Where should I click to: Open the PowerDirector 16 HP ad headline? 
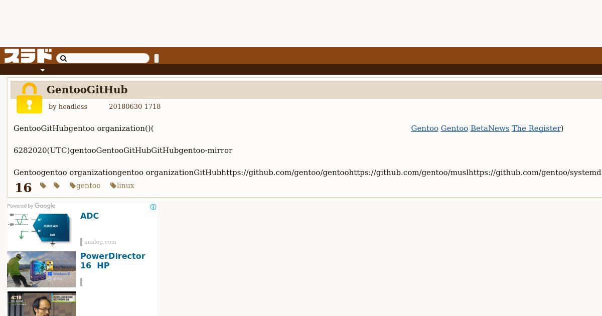(113, 261)
